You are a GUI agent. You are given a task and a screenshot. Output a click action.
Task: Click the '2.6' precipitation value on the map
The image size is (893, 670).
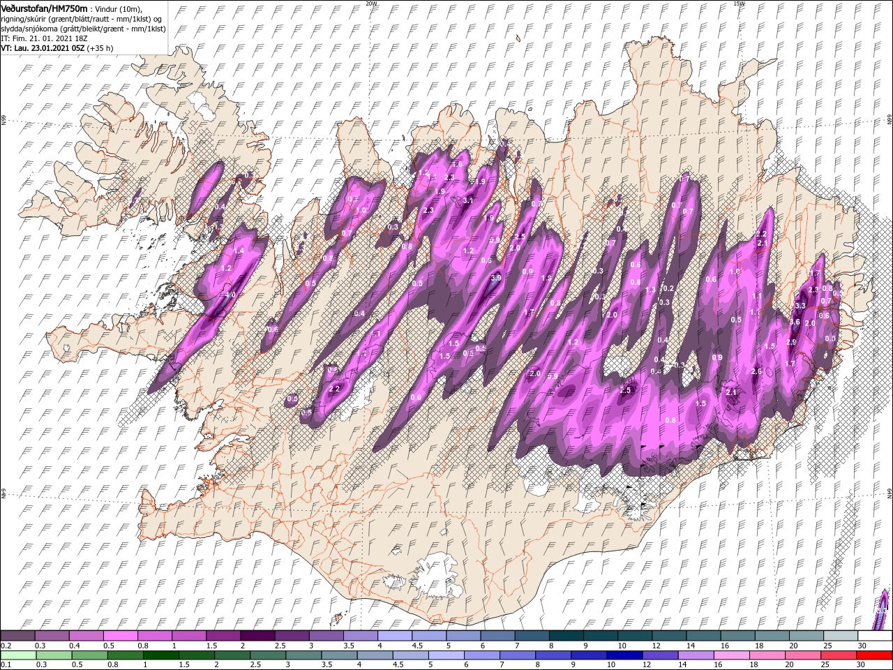(x=757, y=371)
